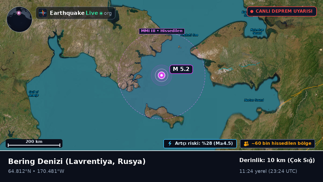
Task: Click the Artçı riski %28 text
Action: [204, 143]
